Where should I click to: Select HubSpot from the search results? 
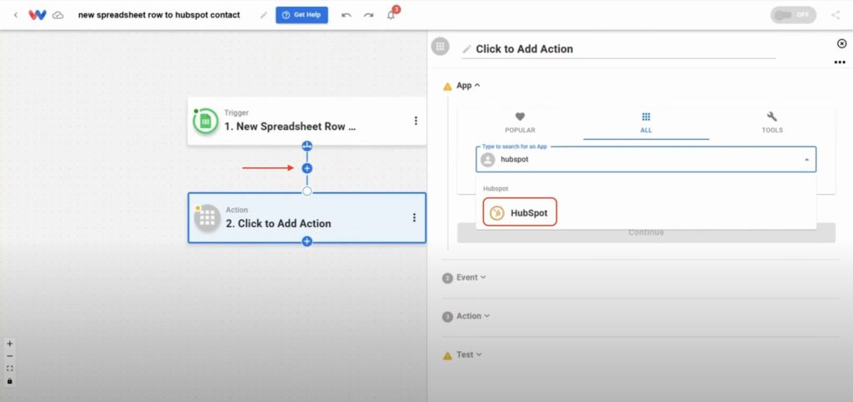(520, 212)
